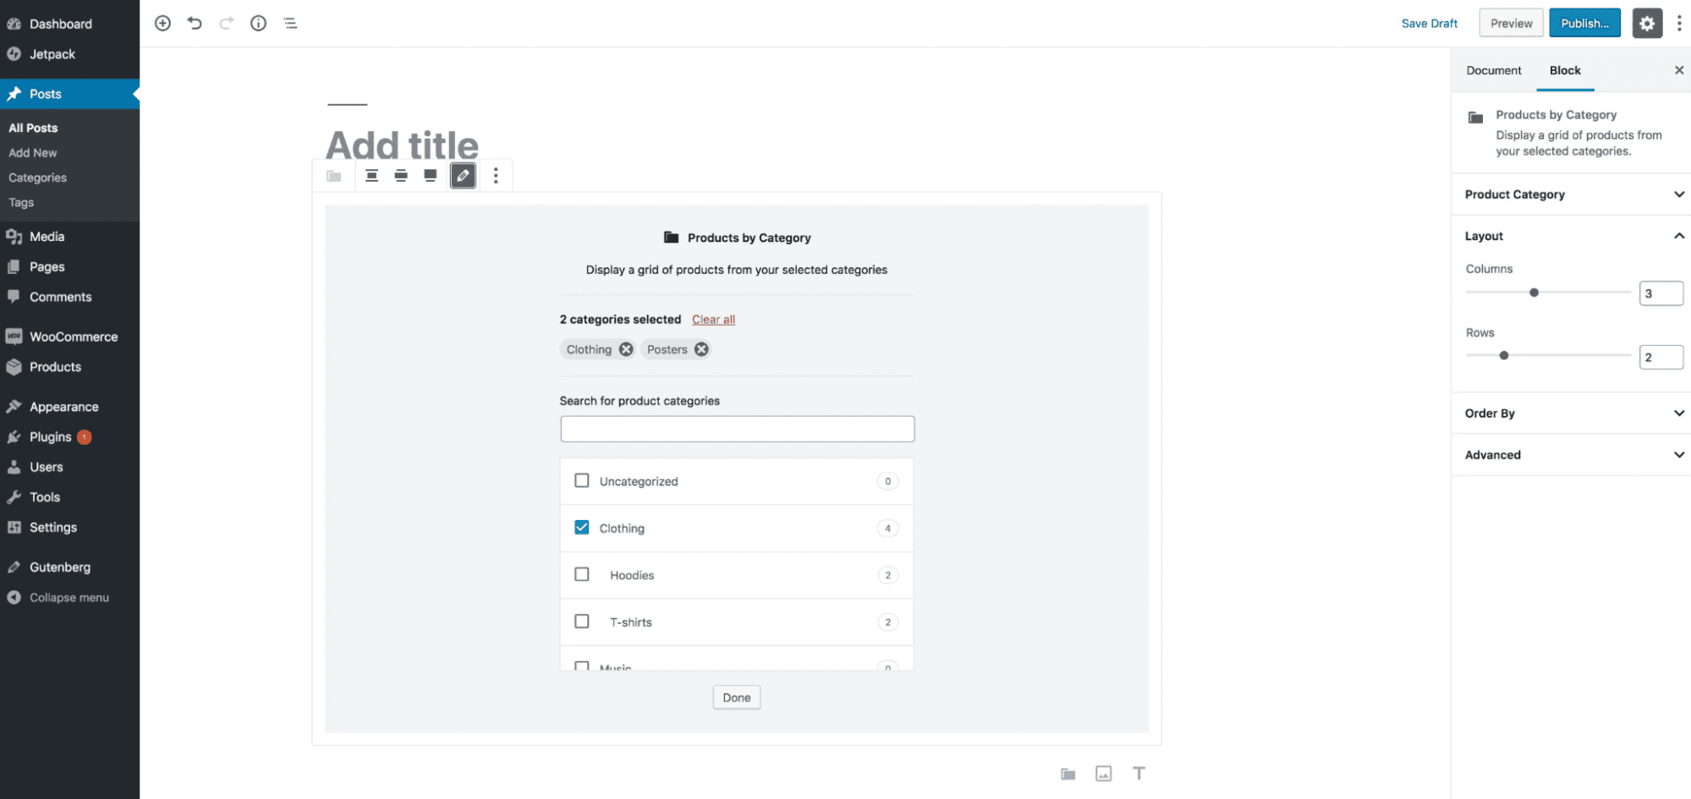Remove the Posters category tag
1691x799 pixels.
701,349
